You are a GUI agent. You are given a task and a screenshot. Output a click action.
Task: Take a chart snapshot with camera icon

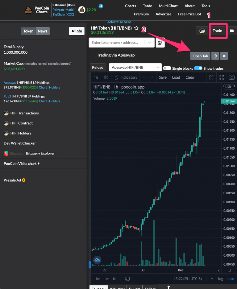point(232,77)
